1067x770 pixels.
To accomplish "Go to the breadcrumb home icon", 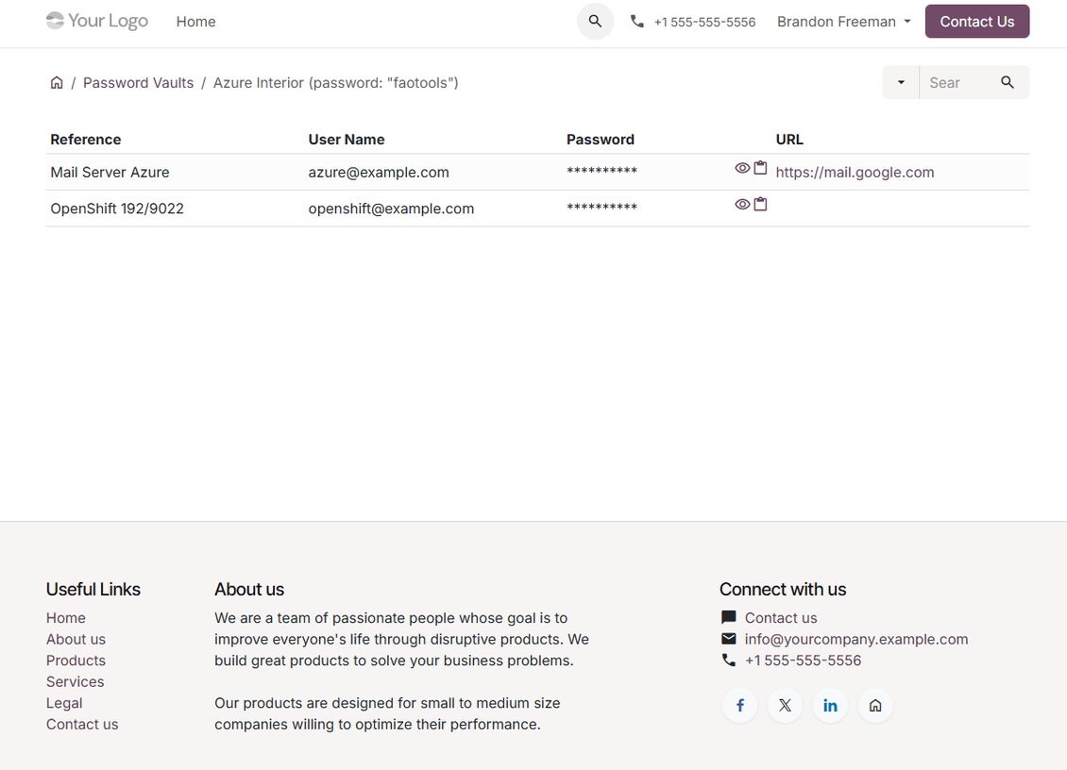I will [x=57, y=83].
